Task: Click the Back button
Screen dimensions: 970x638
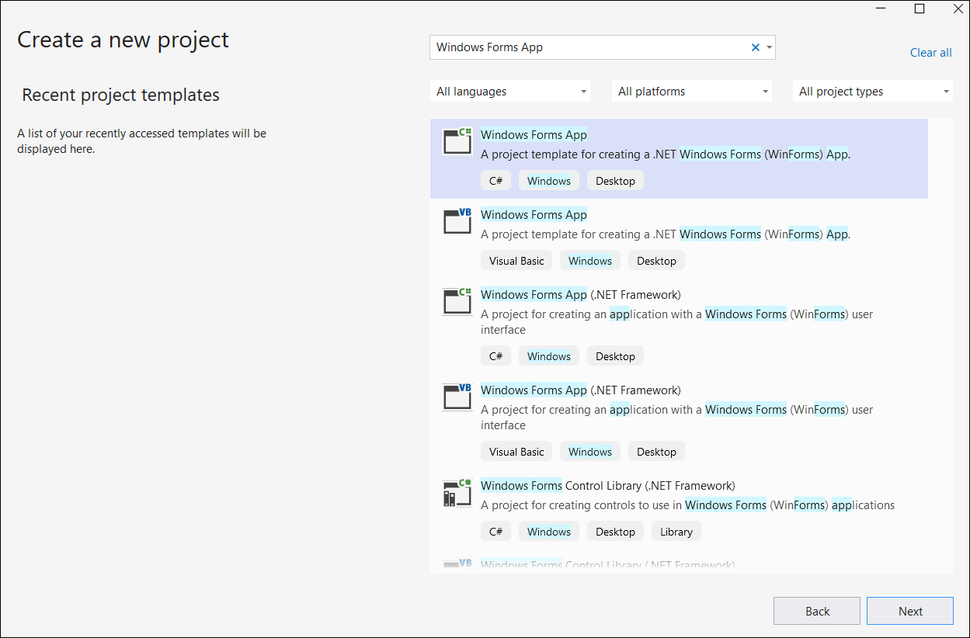Action: [x=816, y=611]
